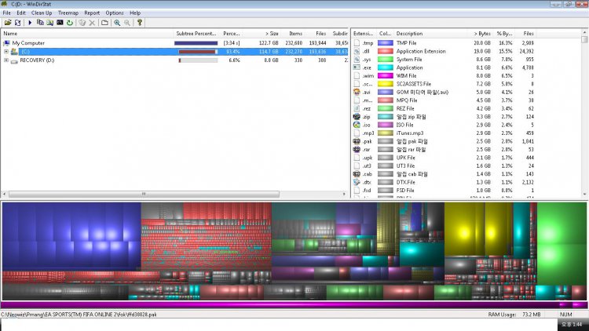589x331 pixels.
Task: Click the .zip archive file icon
Action: [x=357, y=117]
